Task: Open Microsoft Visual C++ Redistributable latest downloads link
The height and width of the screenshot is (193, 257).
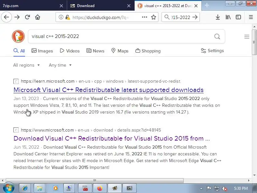Action: point(109,90)
